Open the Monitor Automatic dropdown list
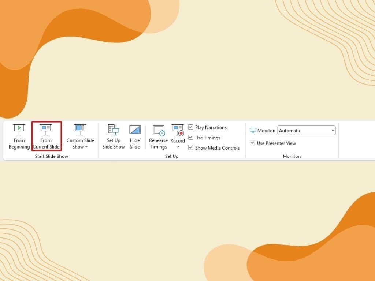The image size is (375, 281). [x=333, y=130]
